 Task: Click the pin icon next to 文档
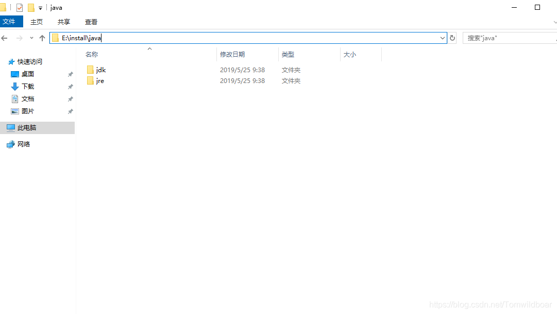click(71, 99)
